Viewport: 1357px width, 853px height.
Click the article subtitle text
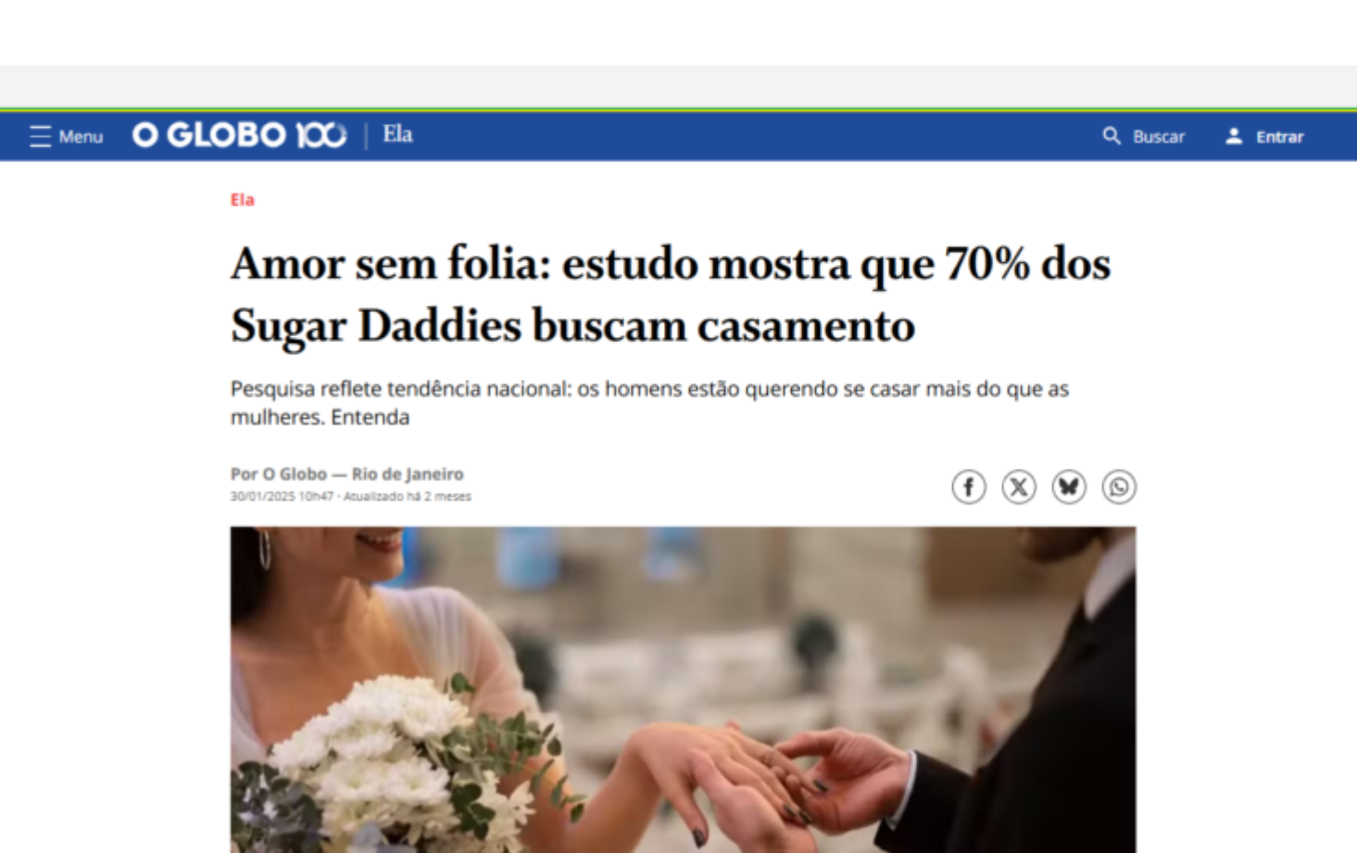pyautogui.click(x=649, y=403)
